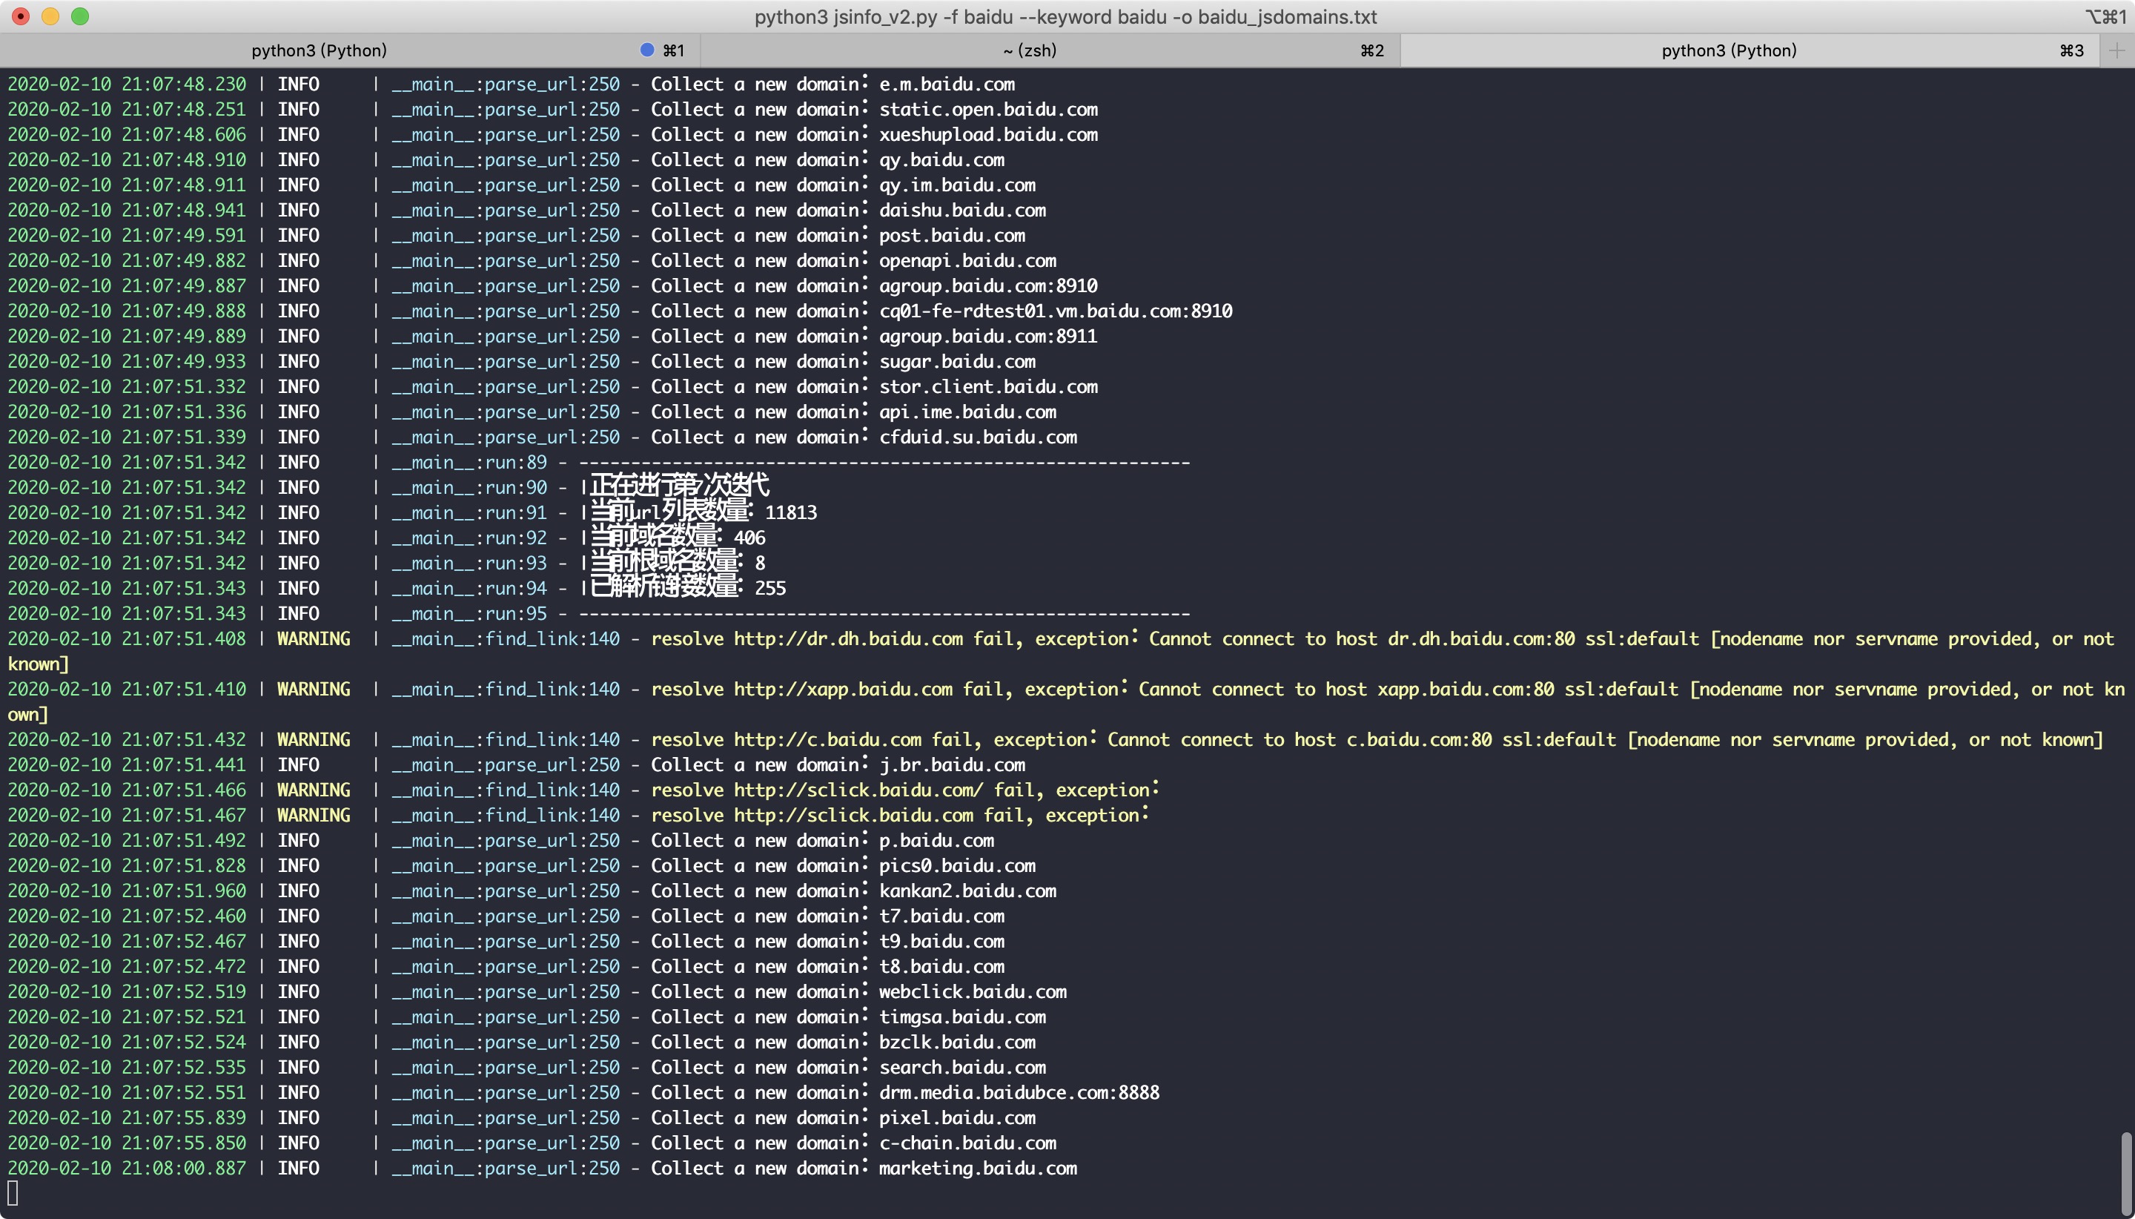This screenshot has height=1219, width=2135.
Task: Open a new tab with plus button
Action: click(x=2116, y=50)
